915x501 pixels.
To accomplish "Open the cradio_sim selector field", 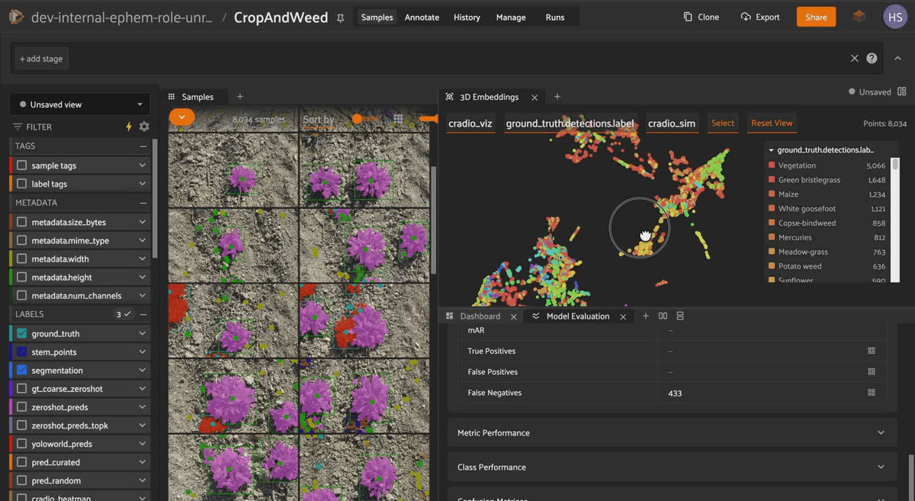I will [672, 123].
